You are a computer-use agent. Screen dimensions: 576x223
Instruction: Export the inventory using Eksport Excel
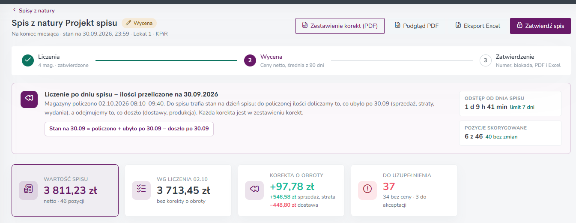tap(478, 26)
